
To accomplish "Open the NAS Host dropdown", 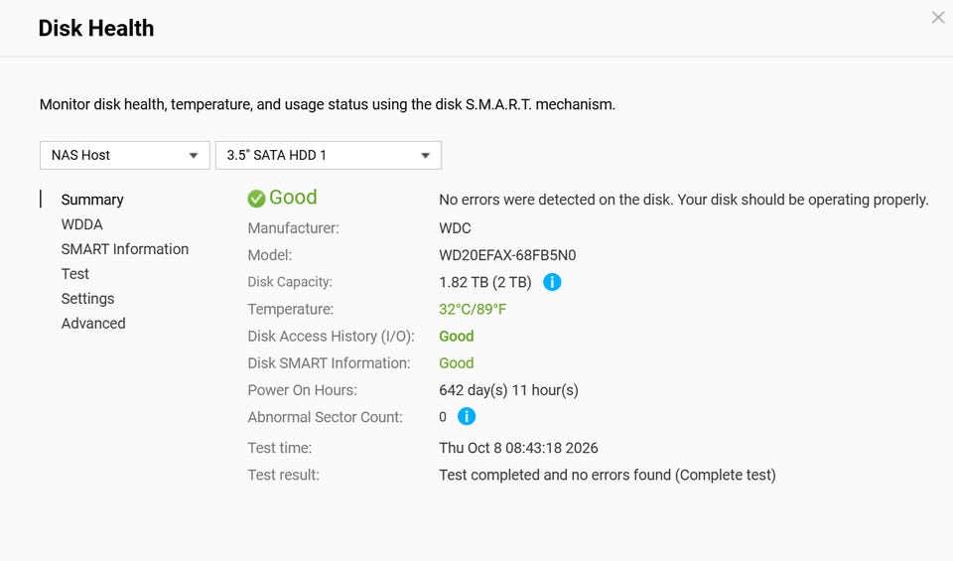I will tap(125, 155).
